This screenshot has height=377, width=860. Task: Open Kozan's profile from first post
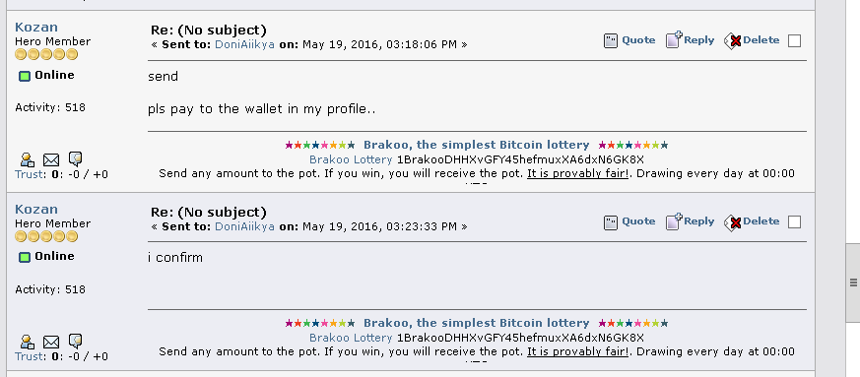(x=36, y=27)
